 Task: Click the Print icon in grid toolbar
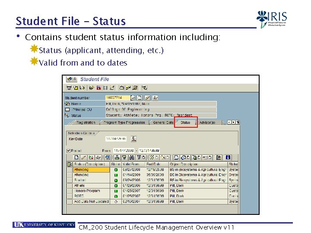point(176,157)
